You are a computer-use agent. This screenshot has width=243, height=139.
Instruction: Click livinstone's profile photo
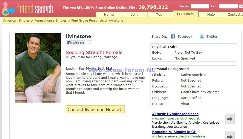click(38, 68)
